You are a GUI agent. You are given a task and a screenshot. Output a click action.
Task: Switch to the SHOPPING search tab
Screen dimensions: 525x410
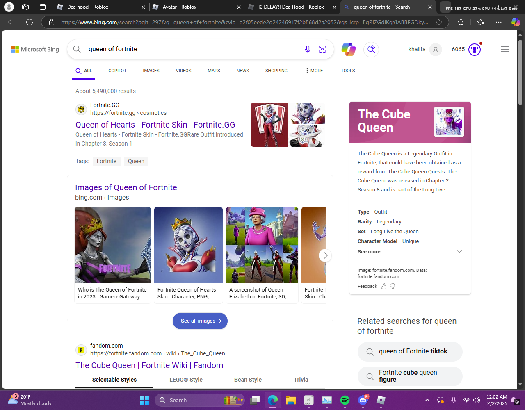(x=276, y=71)
